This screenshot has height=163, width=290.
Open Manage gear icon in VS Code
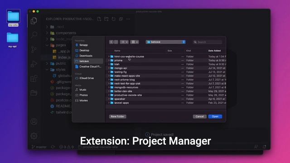click(x=34, y=136)
